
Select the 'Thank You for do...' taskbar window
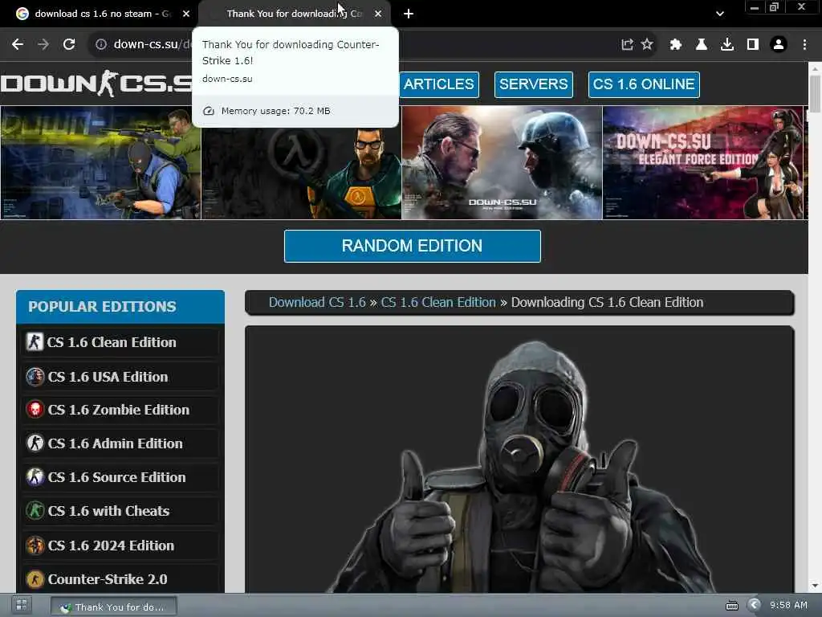point(114,607)
